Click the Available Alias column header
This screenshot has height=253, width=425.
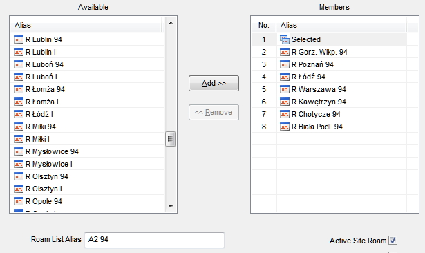coord(86,25)
